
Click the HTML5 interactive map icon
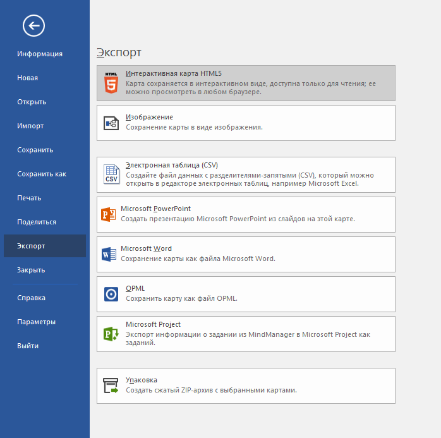pyautogui.click(x=111, y=83)
